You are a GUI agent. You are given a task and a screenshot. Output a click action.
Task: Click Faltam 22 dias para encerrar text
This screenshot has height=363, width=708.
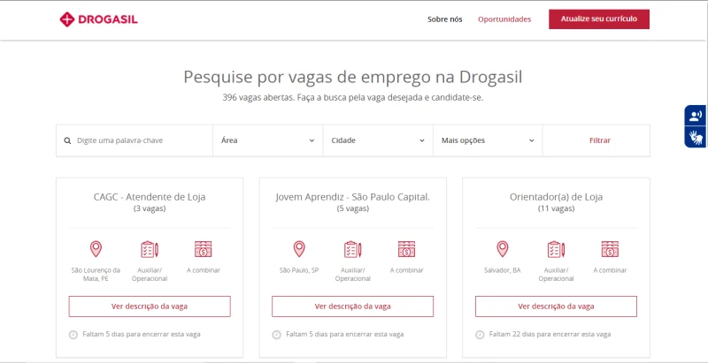(550, 335)
